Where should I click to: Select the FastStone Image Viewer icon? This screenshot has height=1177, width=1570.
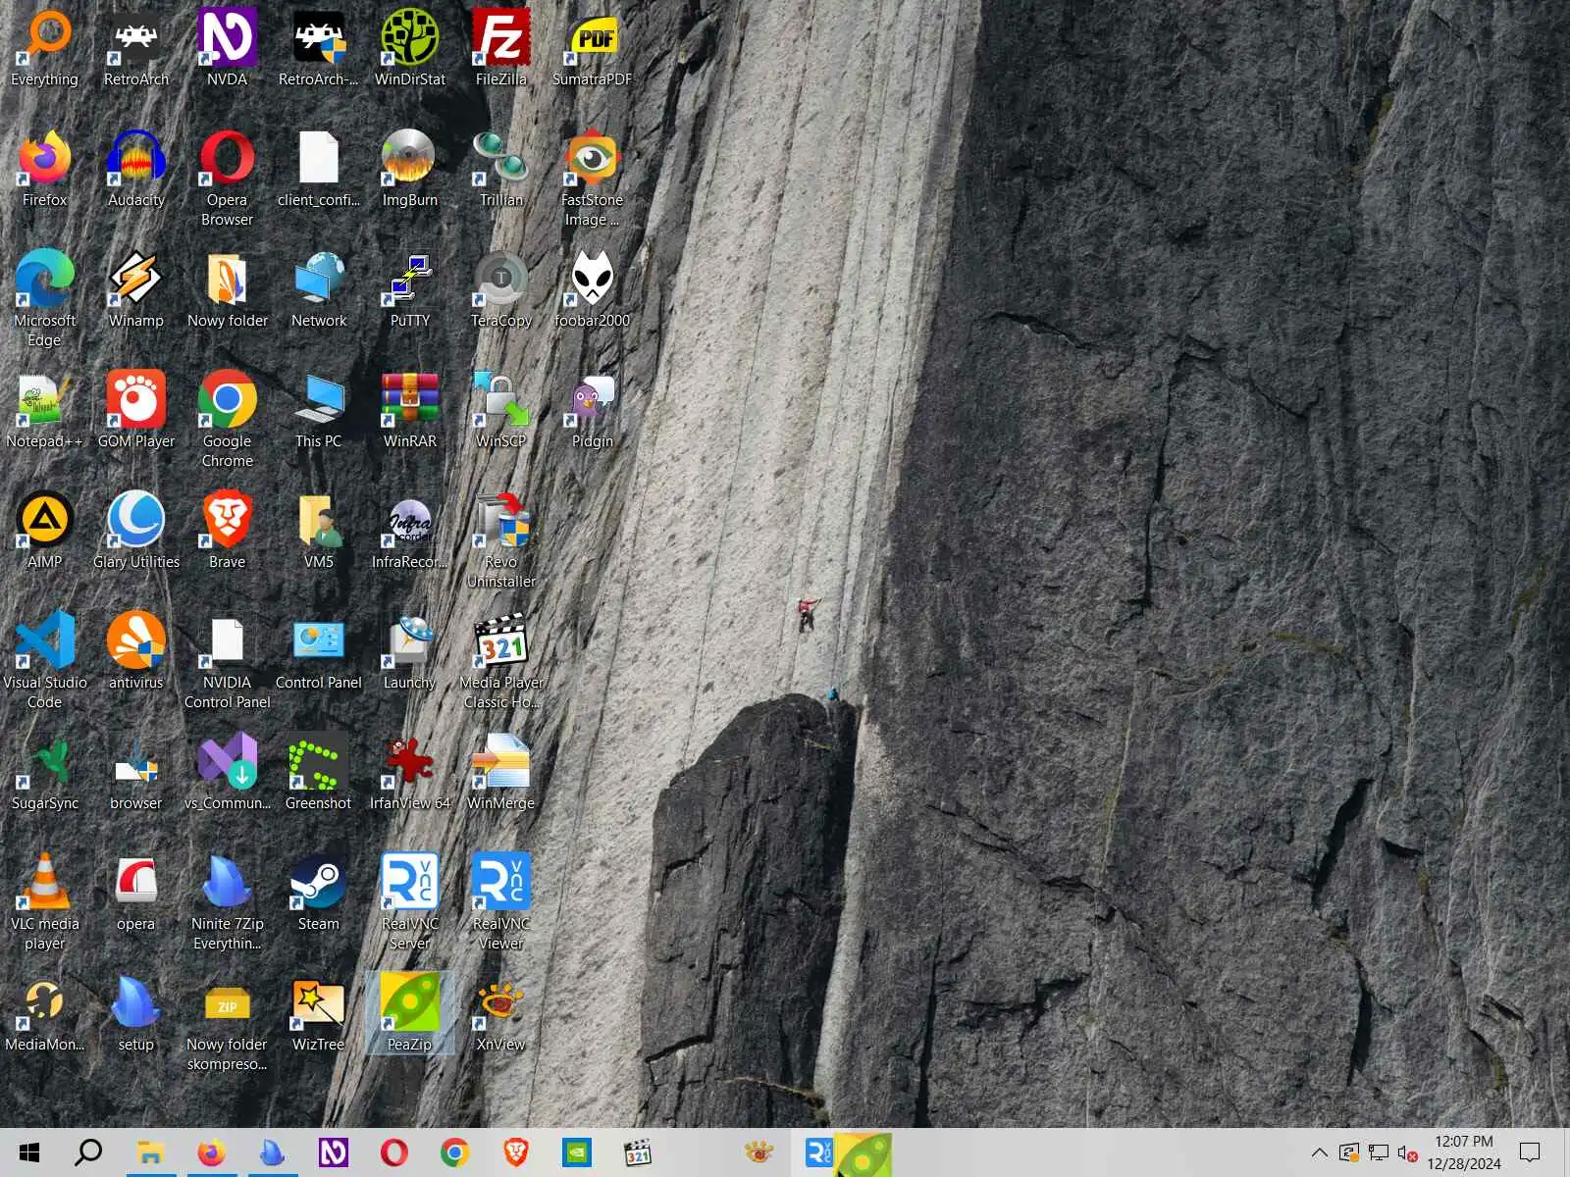pyautogui.click(x=593, y=178)
